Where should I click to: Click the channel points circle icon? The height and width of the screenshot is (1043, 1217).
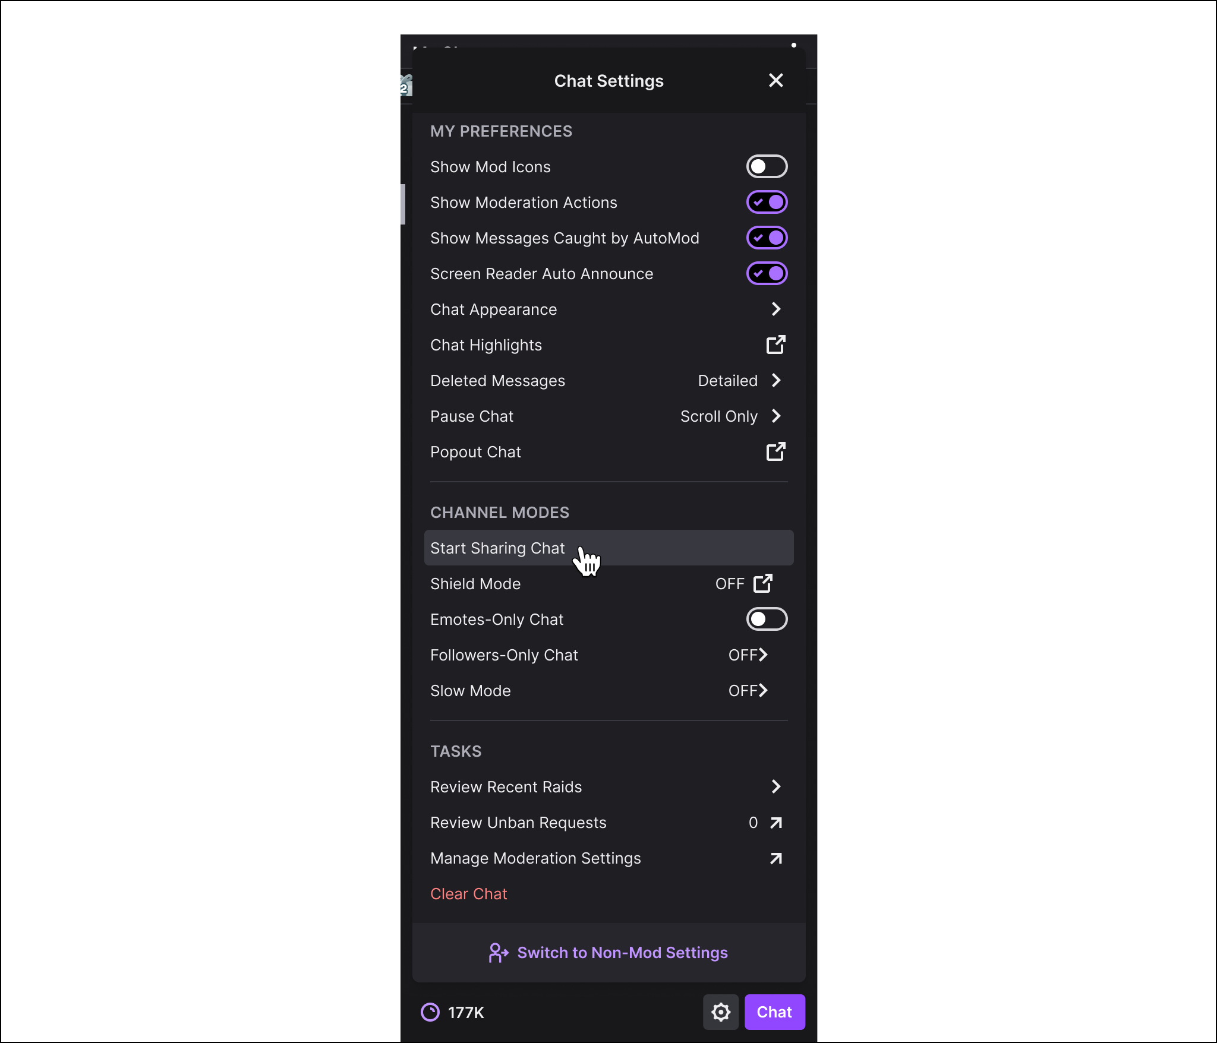point(430,1012)
